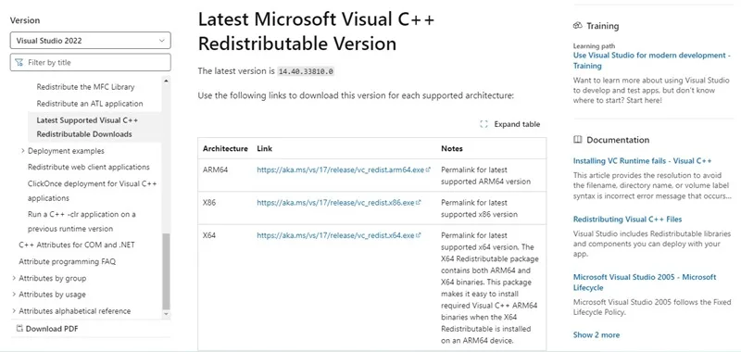Click external link icon beside arm64 link
Screen dimensions: 741x352
pos(428,170)
